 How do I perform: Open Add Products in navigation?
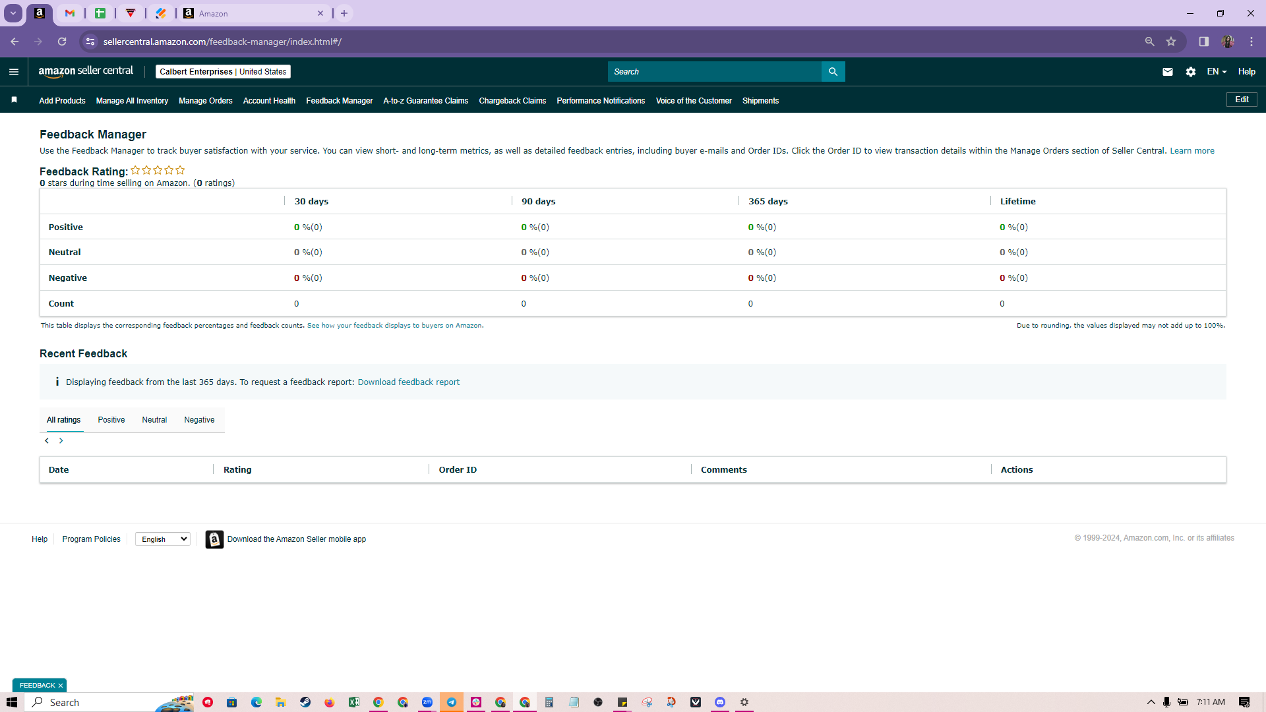[x=62, y=101]
